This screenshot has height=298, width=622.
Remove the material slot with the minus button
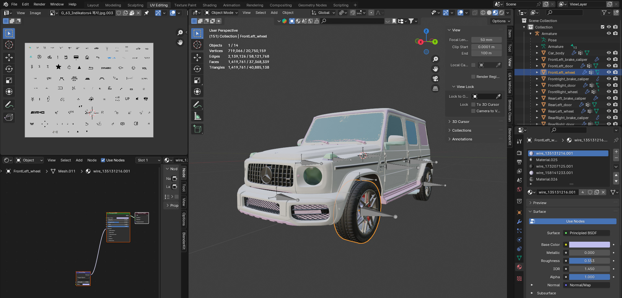(616, 158)
